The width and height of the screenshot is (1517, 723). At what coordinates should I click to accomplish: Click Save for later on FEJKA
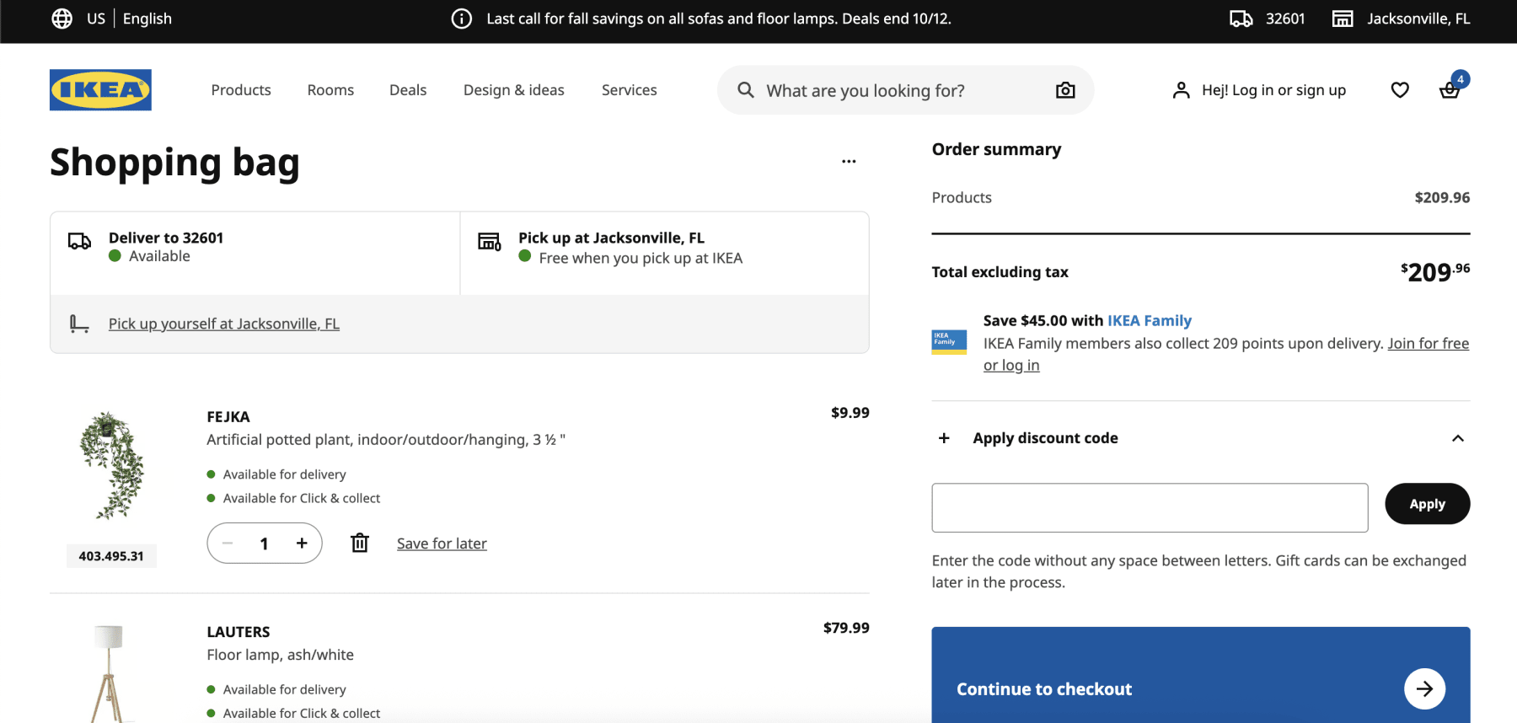pyautogui.click(x=442, y=544)
